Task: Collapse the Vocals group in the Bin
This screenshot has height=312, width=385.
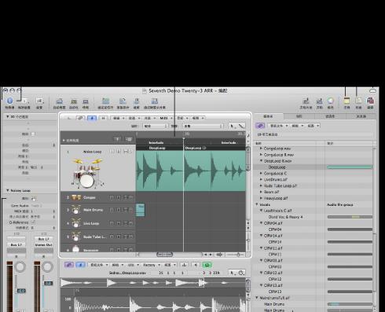Action: pos(257,204)
